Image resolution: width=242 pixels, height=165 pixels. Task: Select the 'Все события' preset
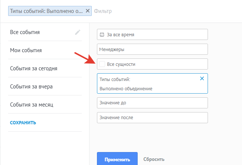(x=25, y=32)
